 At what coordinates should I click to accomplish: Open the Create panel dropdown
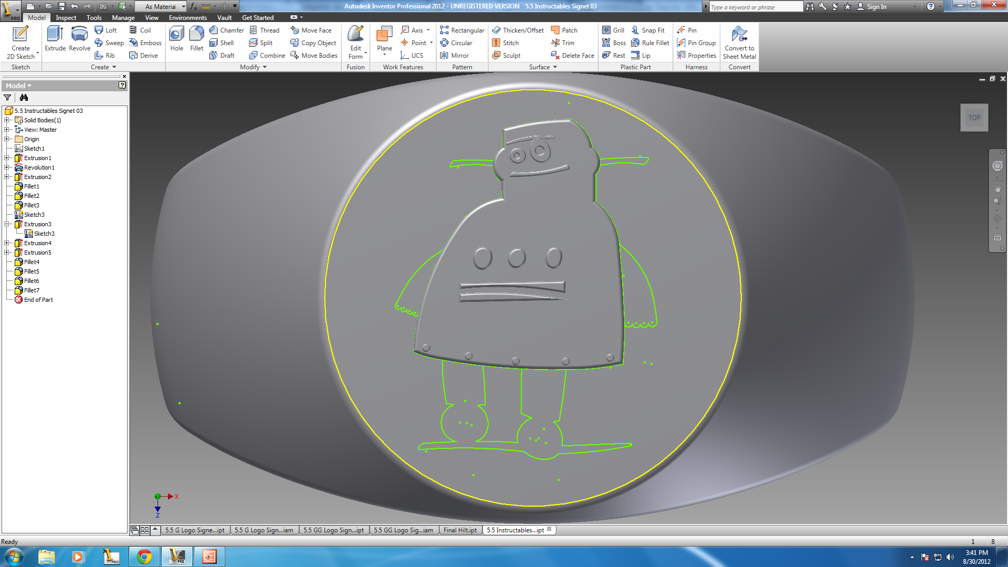103,67
